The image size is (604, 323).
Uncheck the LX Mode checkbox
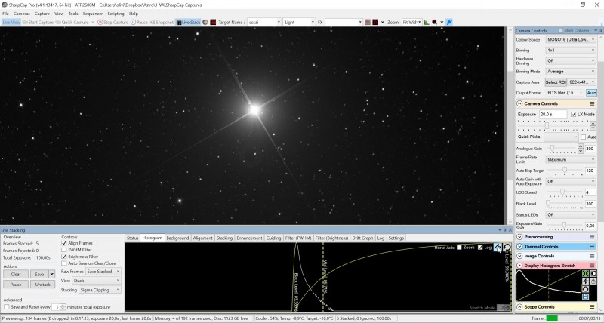click(573, 115)
